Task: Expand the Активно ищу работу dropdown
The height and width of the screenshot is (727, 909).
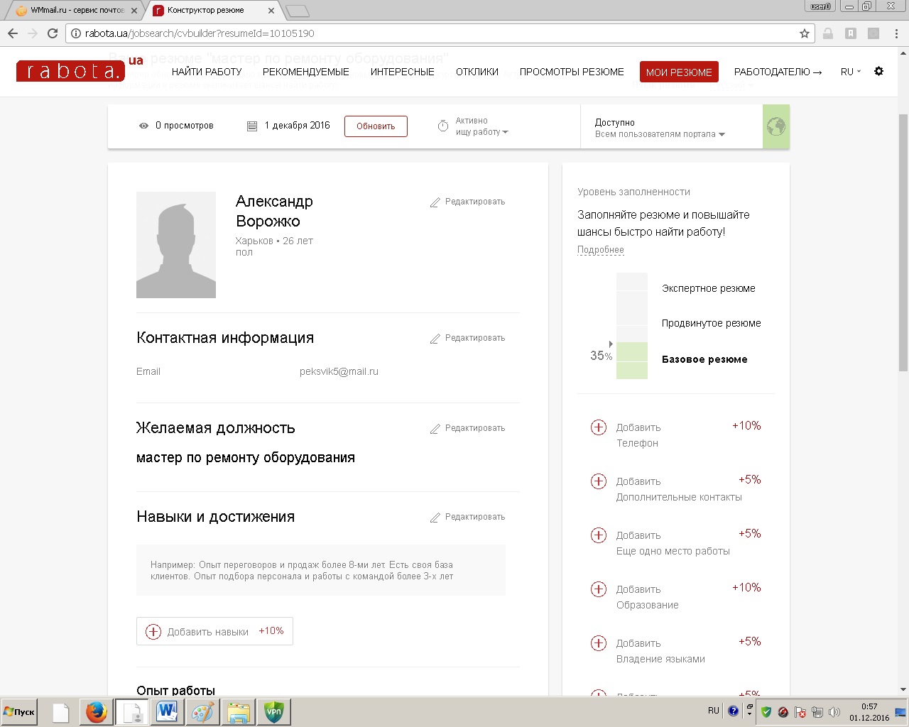Action: tap(481, 126)
